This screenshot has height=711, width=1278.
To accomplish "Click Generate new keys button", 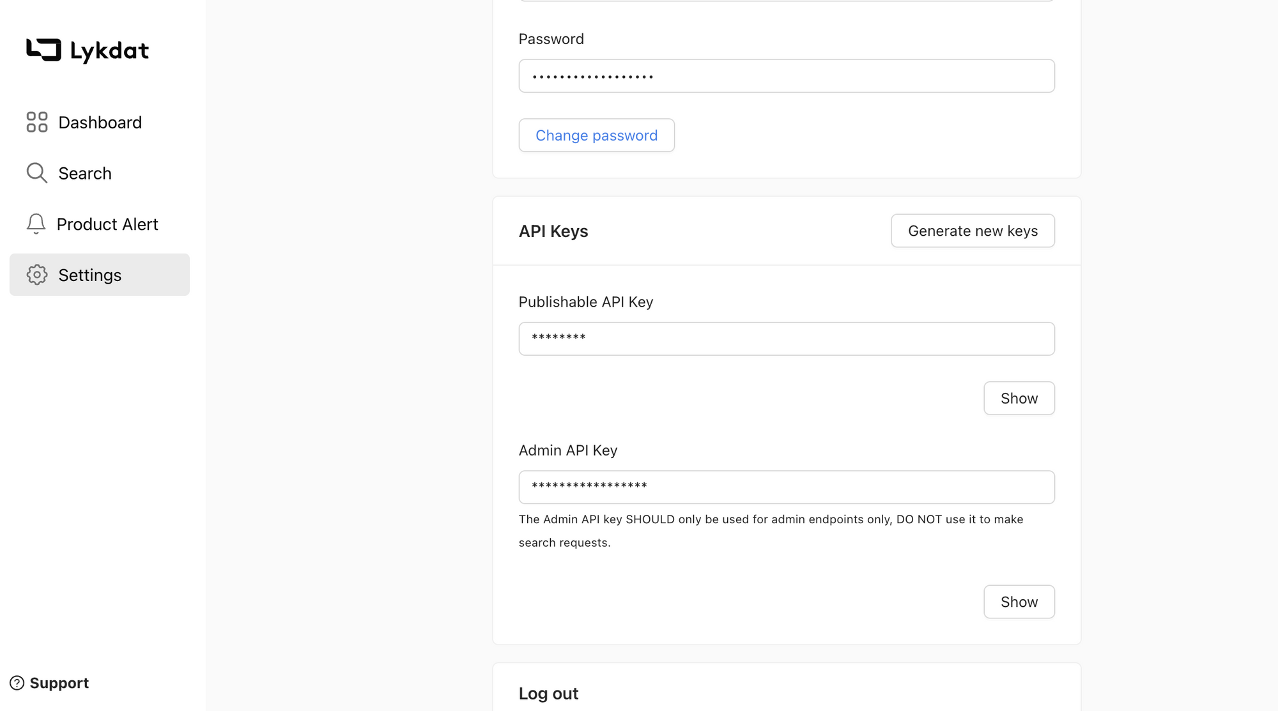I will click(x=973, y=231).
